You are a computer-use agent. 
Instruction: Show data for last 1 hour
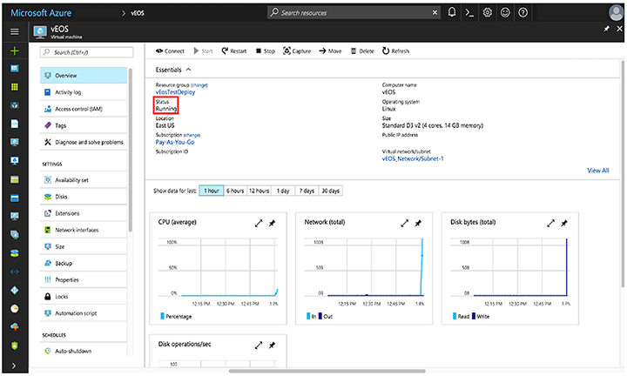(212, 191)
